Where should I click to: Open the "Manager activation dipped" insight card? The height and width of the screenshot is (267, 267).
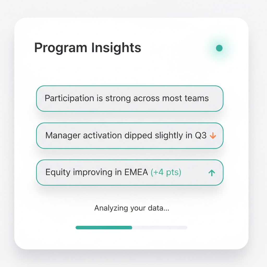coord(130,136)
